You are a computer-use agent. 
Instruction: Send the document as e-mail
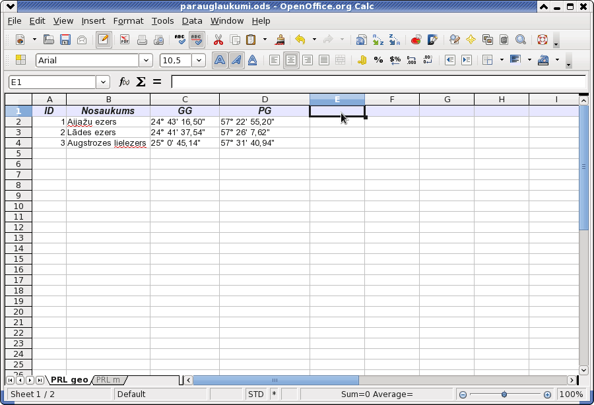click(82, 40)
